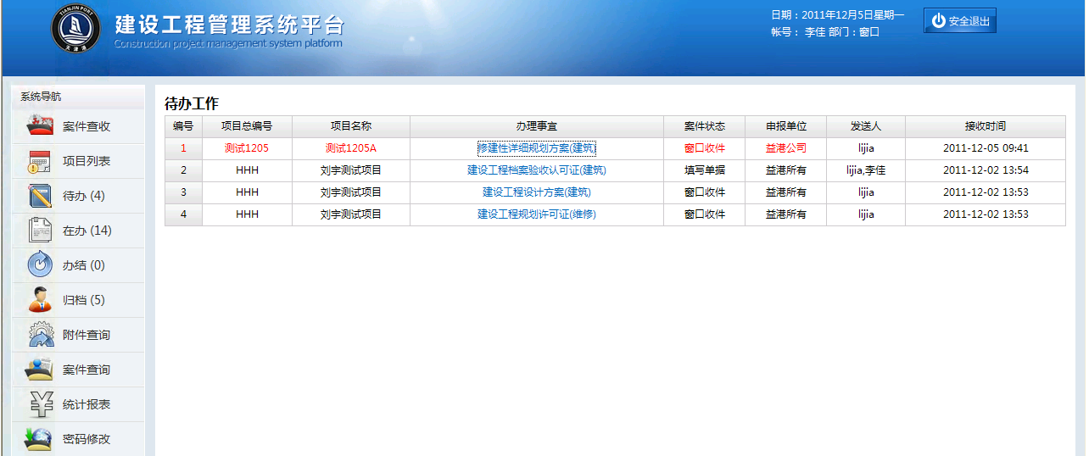Click the 案件查询 icon in sidebar
Viewport: 1089px width, 456px height.
point(40,370)
